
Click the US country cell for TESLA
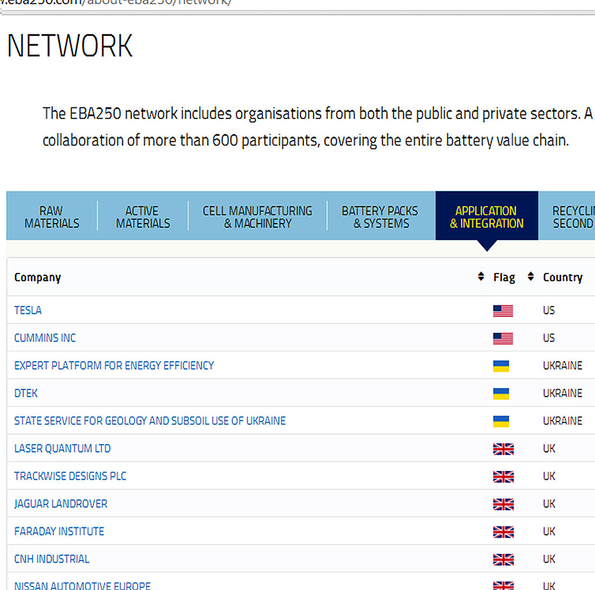[549, 310]
